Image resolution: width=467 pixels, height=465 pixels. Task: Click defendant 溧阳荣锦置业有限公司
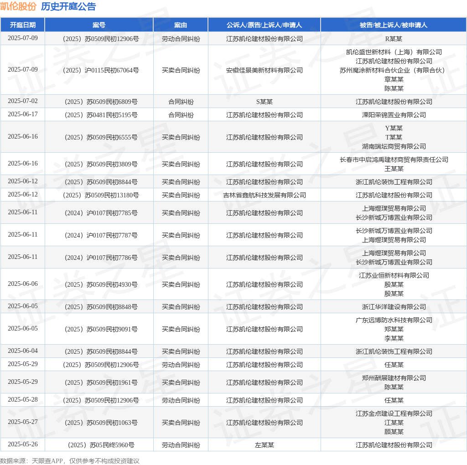[394, 115]
